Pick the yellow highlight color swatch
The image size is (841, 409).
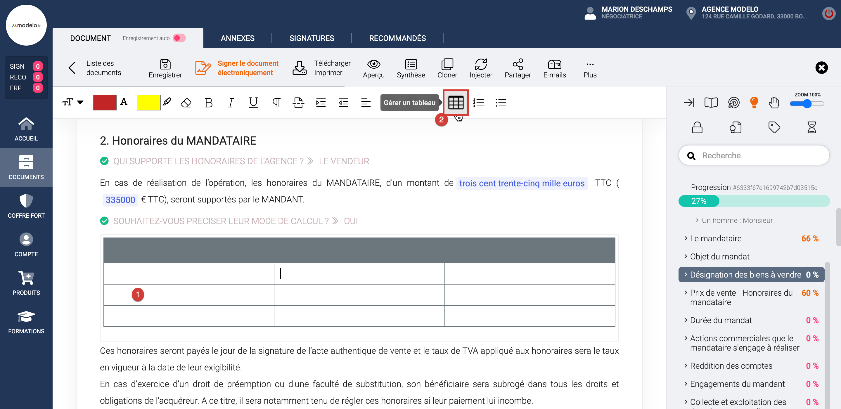(x=148, y=103)
